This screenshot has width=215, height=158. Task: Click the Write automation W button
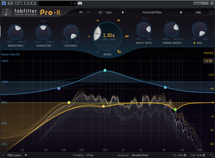(20, 3)
